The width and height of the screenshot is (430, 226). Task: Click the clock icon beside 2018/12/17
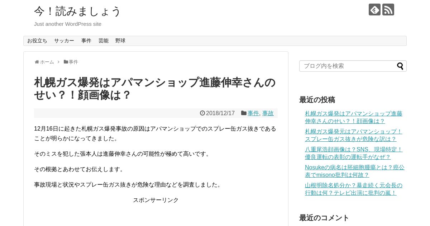[202, 113]
